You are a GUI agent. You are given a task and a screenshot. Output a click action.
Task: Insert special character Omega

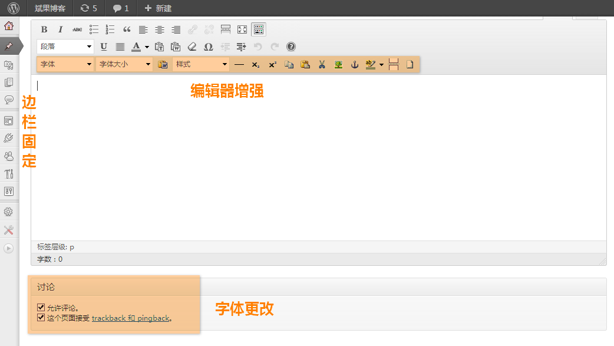[x=209, y=47]
